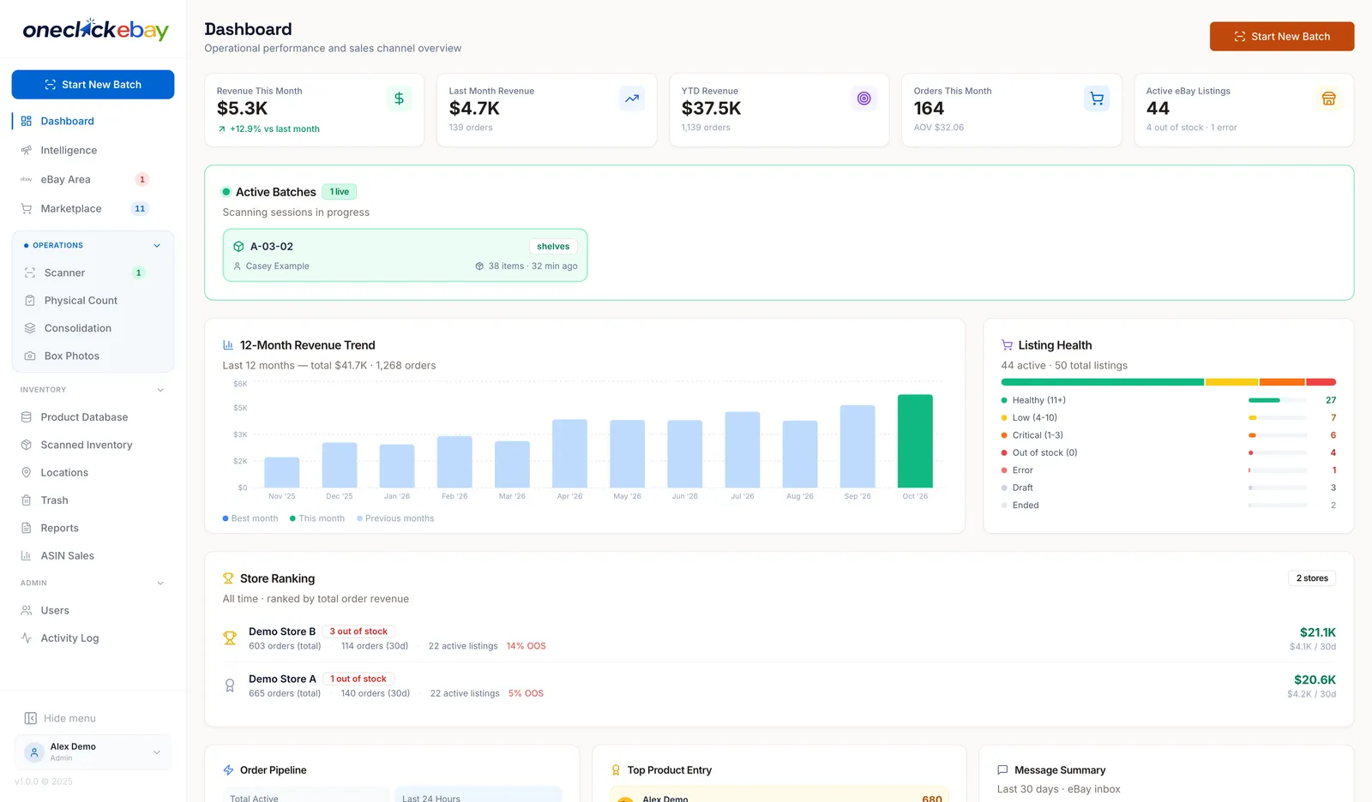
Task: Click the blue Start New Batch sidebar button
Action: point(93,85)
